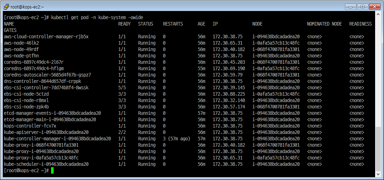Minimize the root@kops-ec2 terminal window
Screen dimensions: 384x180
350,7
